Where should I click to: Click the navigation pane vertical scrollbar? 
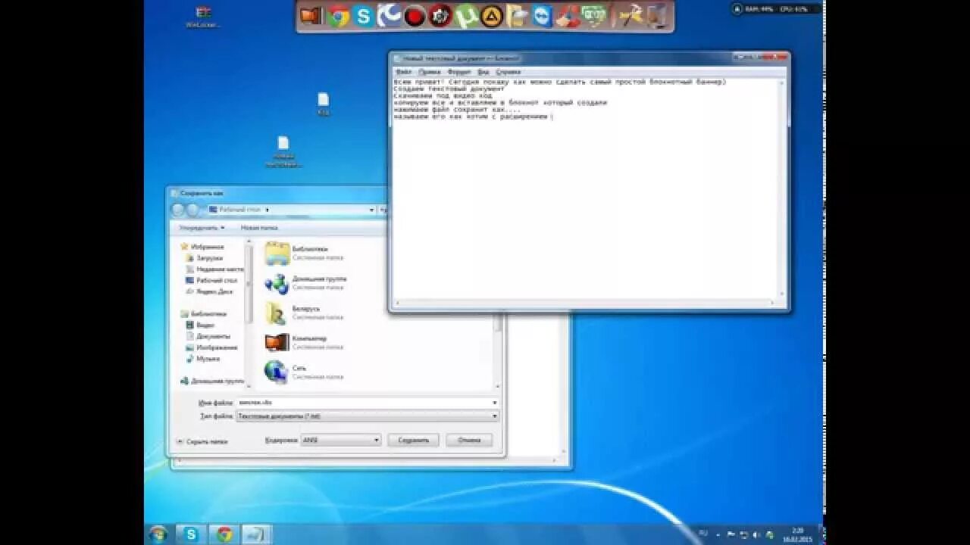coord(249,312)
